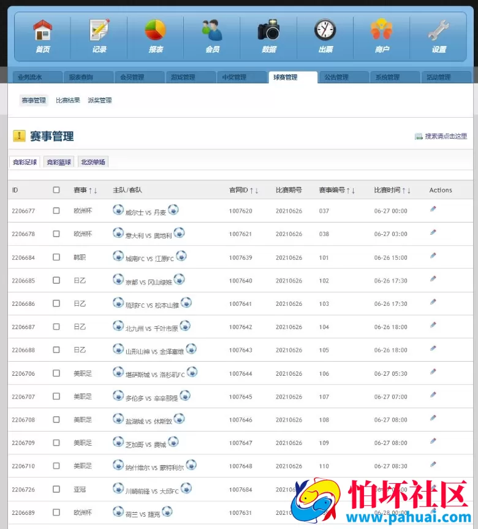Edit match 意大利 VS 奥地利 pencil icon
This screenshot has height=529, width=478.
(x=433, y=232)
